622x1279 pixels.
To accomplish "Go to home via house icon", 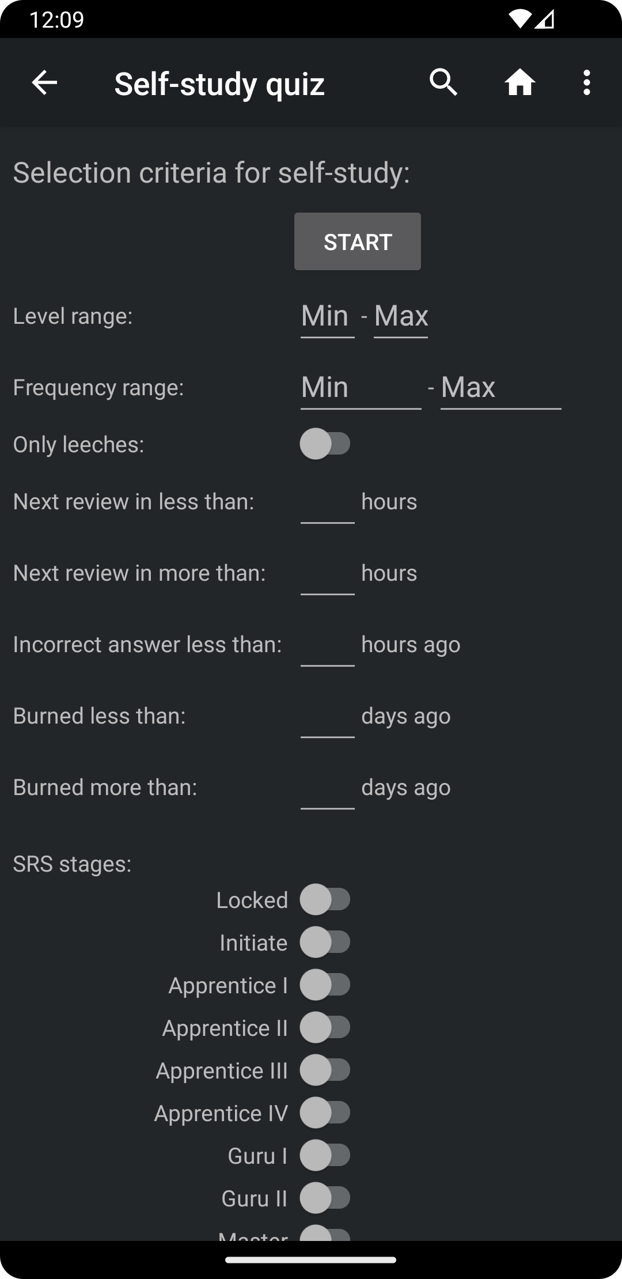I will 519,83.
